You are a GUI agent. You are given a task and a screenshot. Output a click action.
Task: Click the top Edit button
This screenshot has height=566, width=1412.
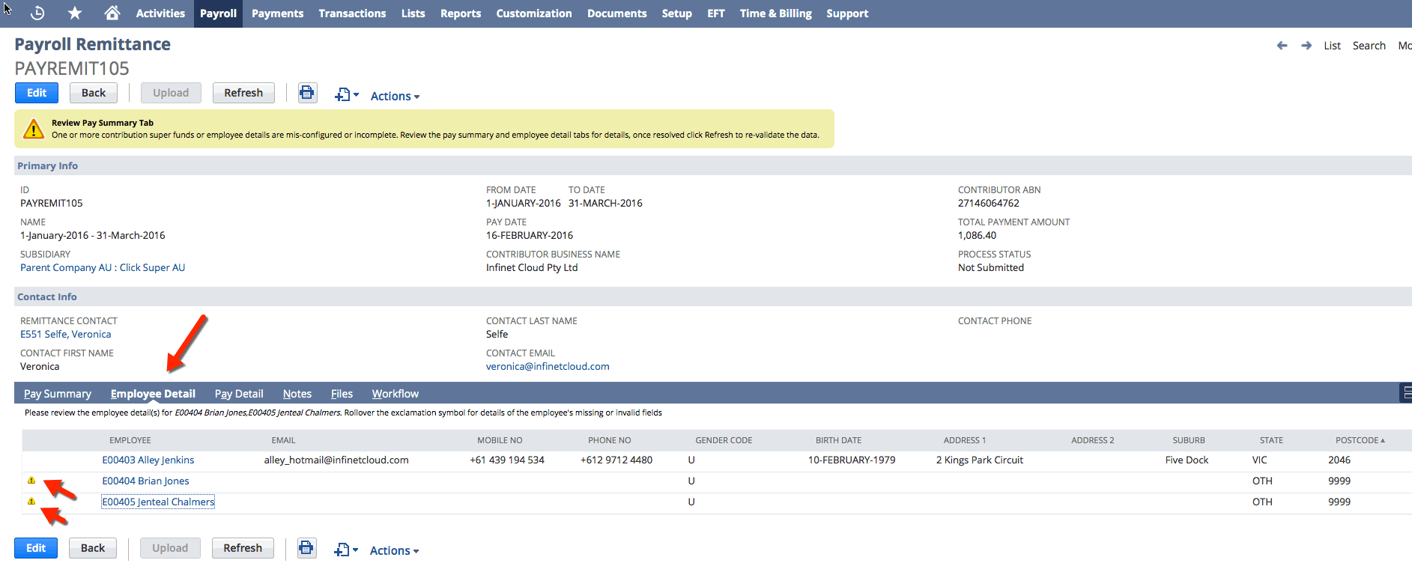click(37, 93)
